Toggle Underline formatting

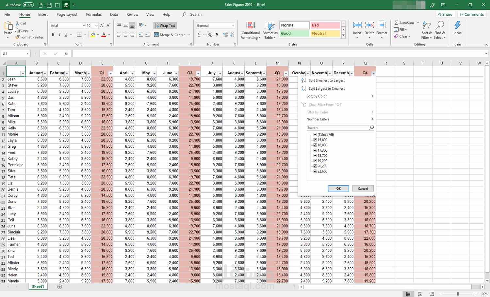click(x=66, y=35)
